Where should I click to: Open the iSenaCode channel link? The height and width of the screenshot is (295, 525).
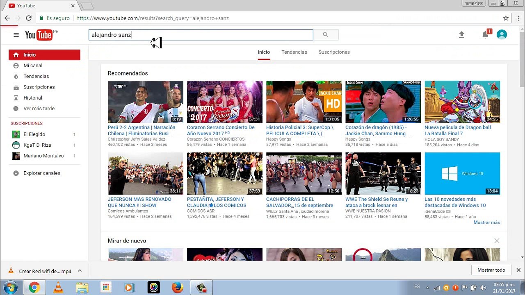[x=435, y=211]
